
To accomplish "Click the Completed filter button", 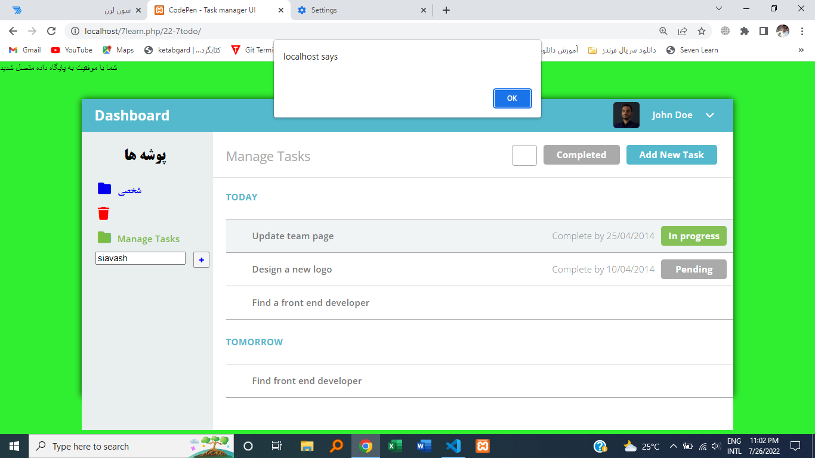I will tap(582, 155).
